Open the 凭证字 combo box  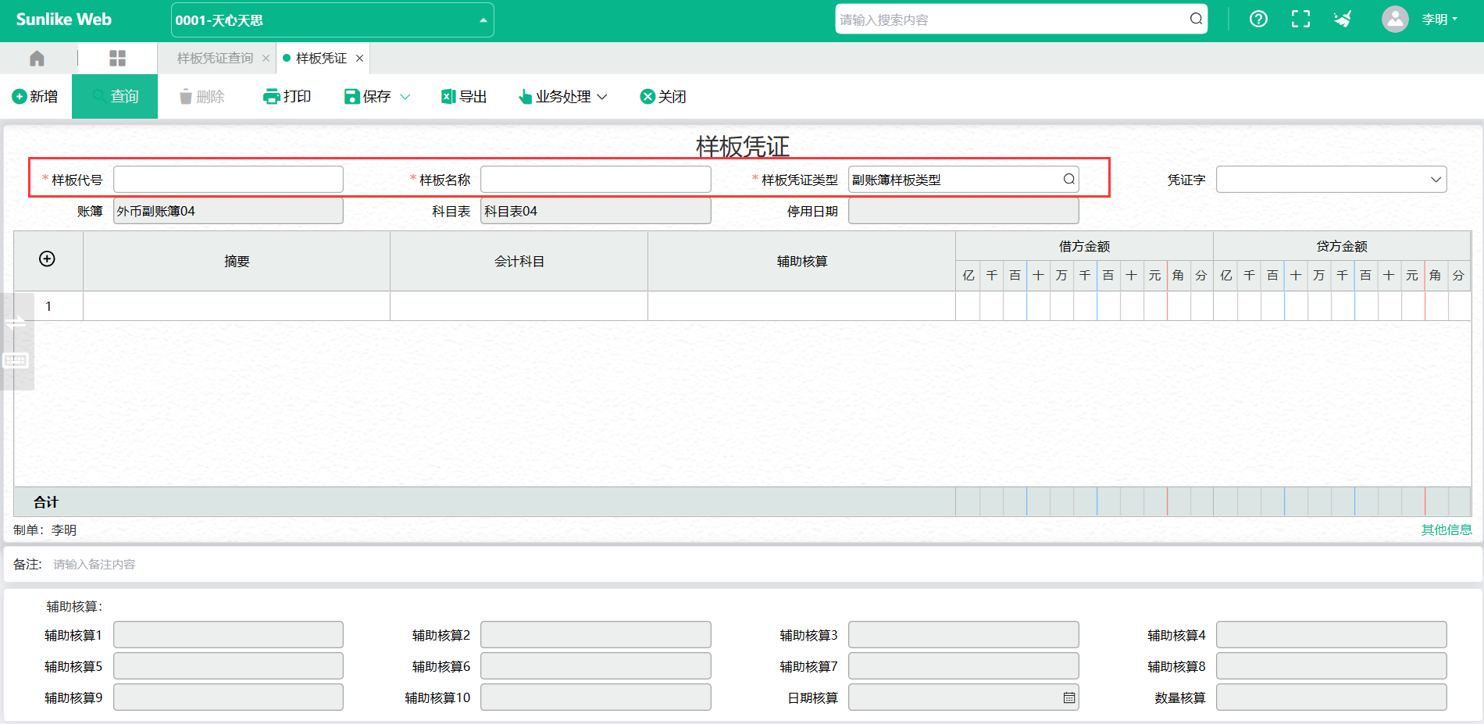1331,180
